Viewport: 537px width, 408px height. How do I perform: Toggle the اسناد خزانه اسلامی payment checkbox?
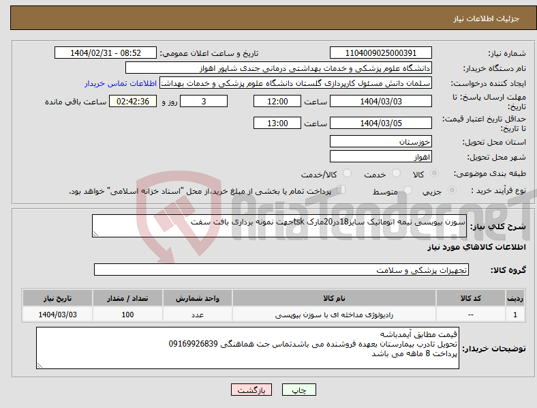[x=341, y=189]
